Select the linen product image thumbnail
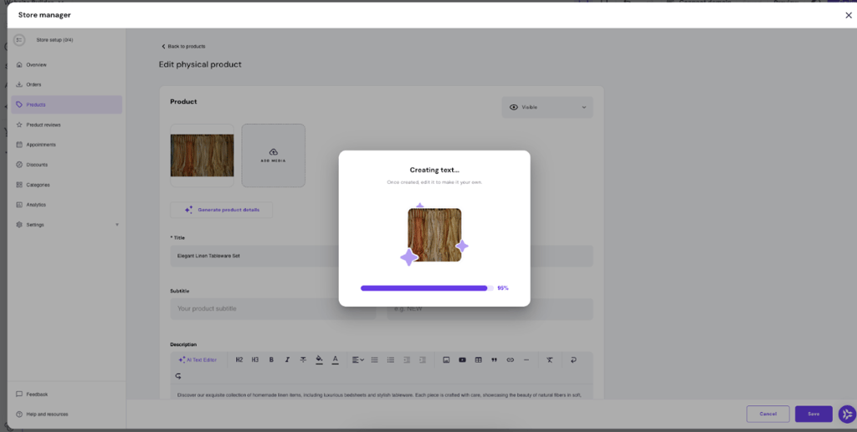Image resolution: width=857 pixels, height=432 pixels. tap(203, 155)
